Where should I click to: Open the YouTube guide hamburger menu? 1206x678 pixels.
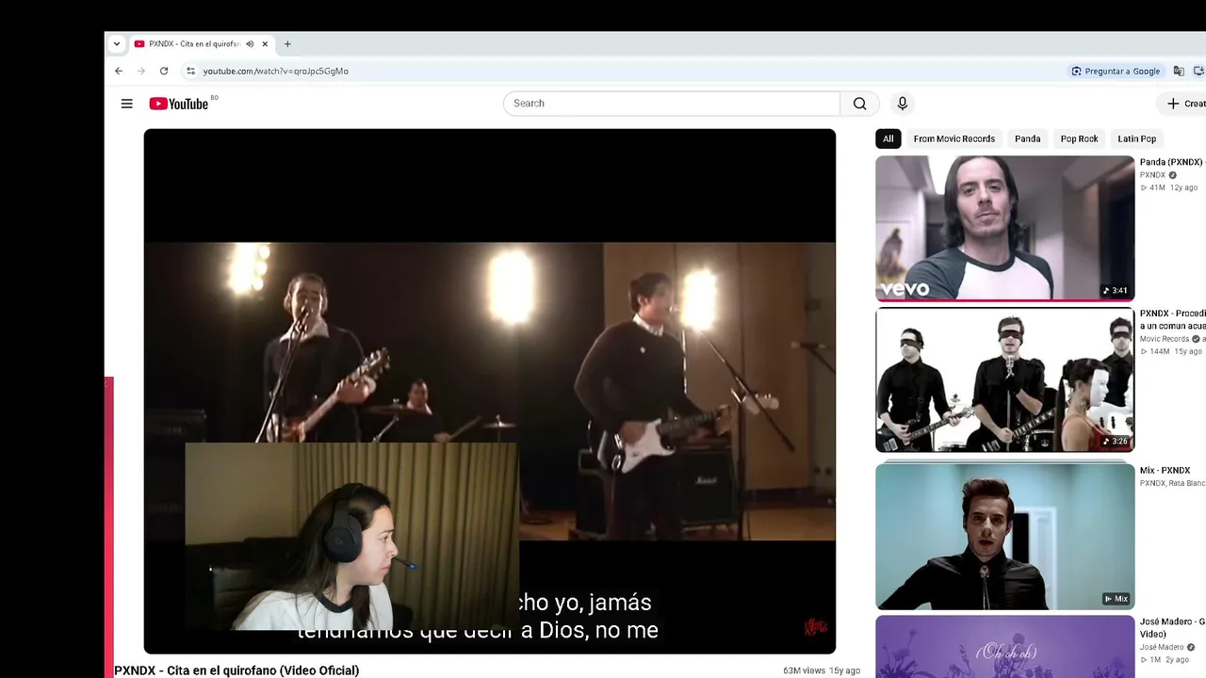pos(127,104)
